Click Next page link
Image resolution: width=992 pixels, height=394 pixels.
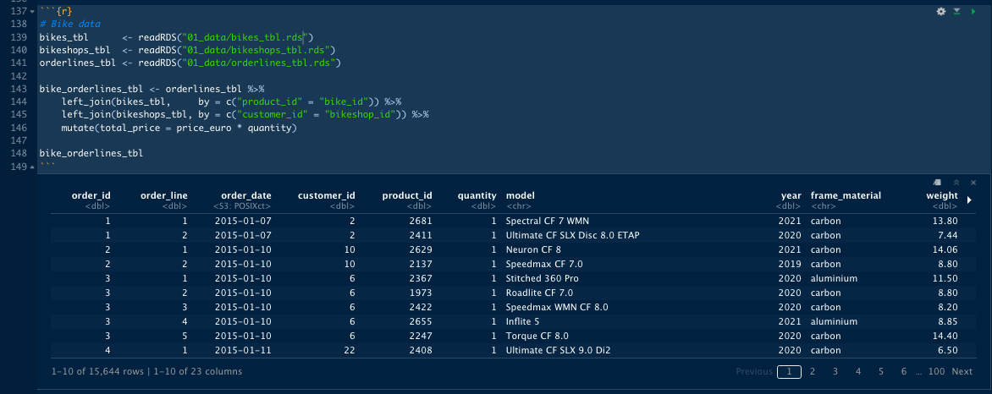962,372
